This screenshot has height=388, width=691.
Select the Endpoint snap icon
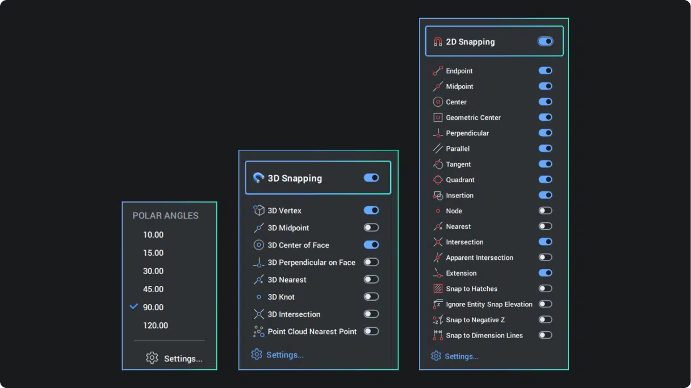(437, 70)
